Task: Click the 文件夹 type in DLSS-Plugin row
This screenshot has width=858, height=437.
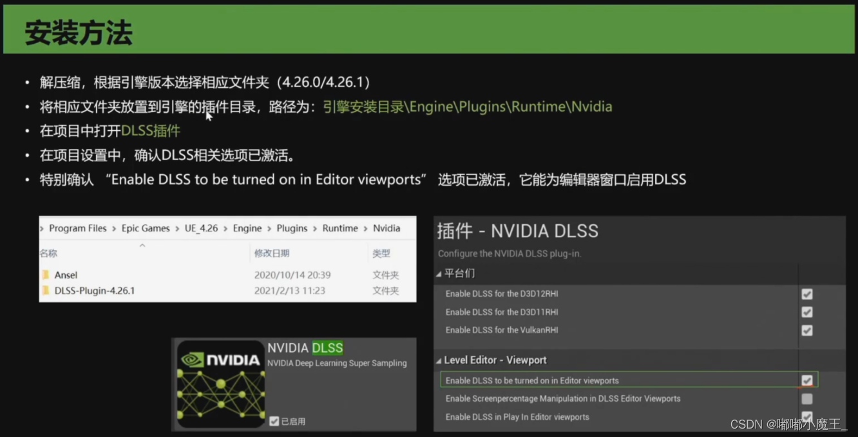Action: click(386, 291)
